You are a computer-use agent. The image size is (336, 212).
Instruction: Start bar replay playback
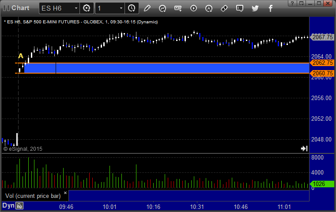[x=193, y=8]
